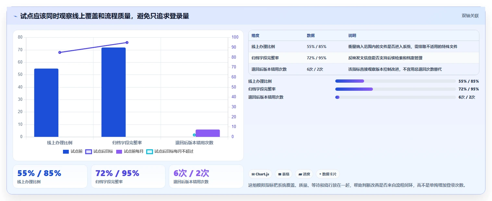Viewport: 492px width, 201px height.
Task: Toggle the 试点后目标 legend item
Action: pos(99,151)
